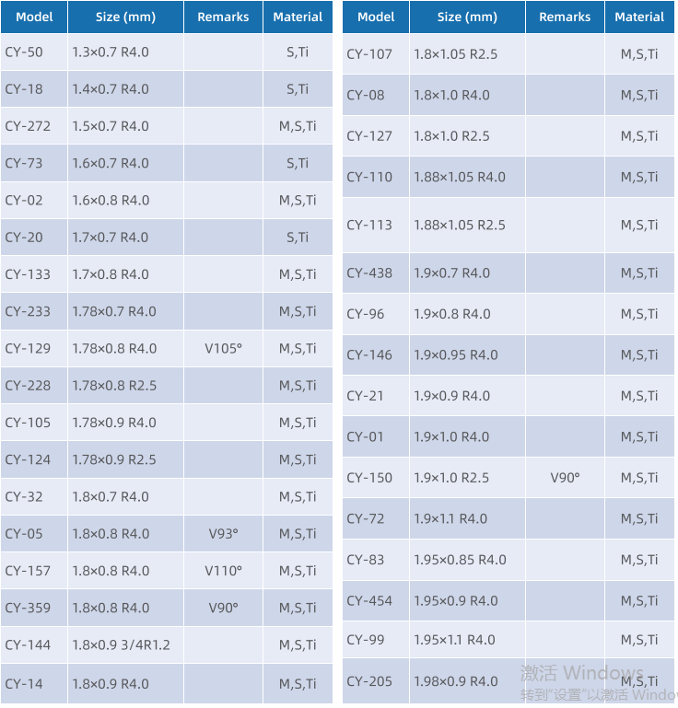Select the CY-107 model cell
678x708 pixels.
point(369,54)
